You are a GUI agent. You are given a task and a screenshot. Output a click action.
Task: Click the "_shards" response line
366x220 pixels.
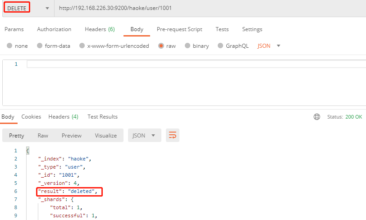56,199
